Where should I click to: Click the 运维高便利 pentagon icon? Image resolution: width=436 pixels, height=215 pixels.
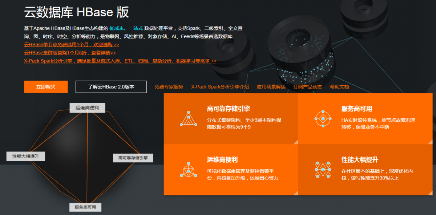point(189,170)
